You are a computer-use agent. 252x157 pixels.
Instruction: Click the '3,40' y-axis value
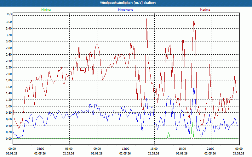(x=9, y=29)
